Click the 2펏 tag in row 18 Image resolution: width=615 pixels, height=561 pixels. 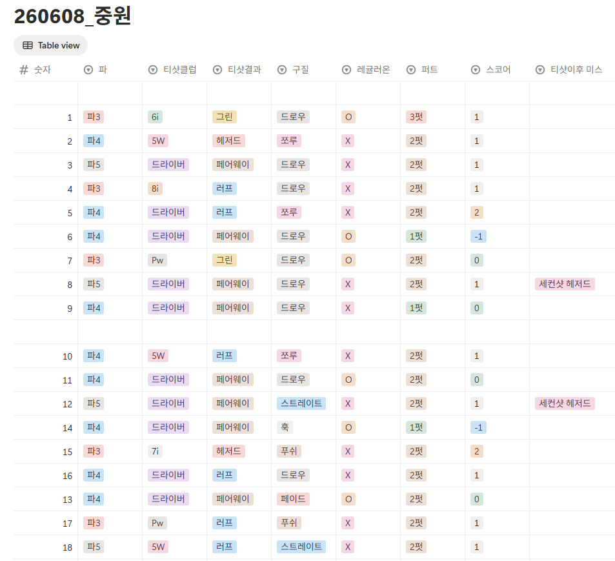pos(416,547)
